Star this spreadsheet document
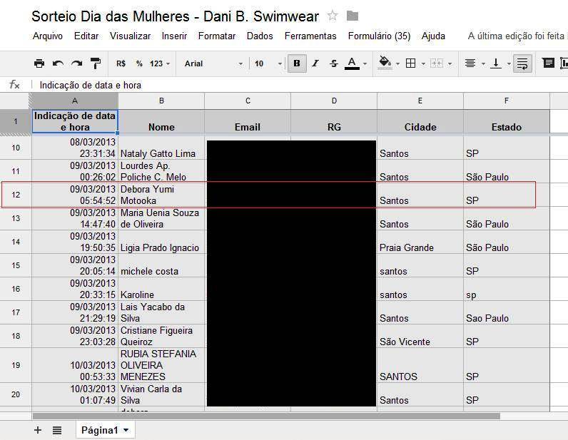The image size is (568, 440). (333, 16)
